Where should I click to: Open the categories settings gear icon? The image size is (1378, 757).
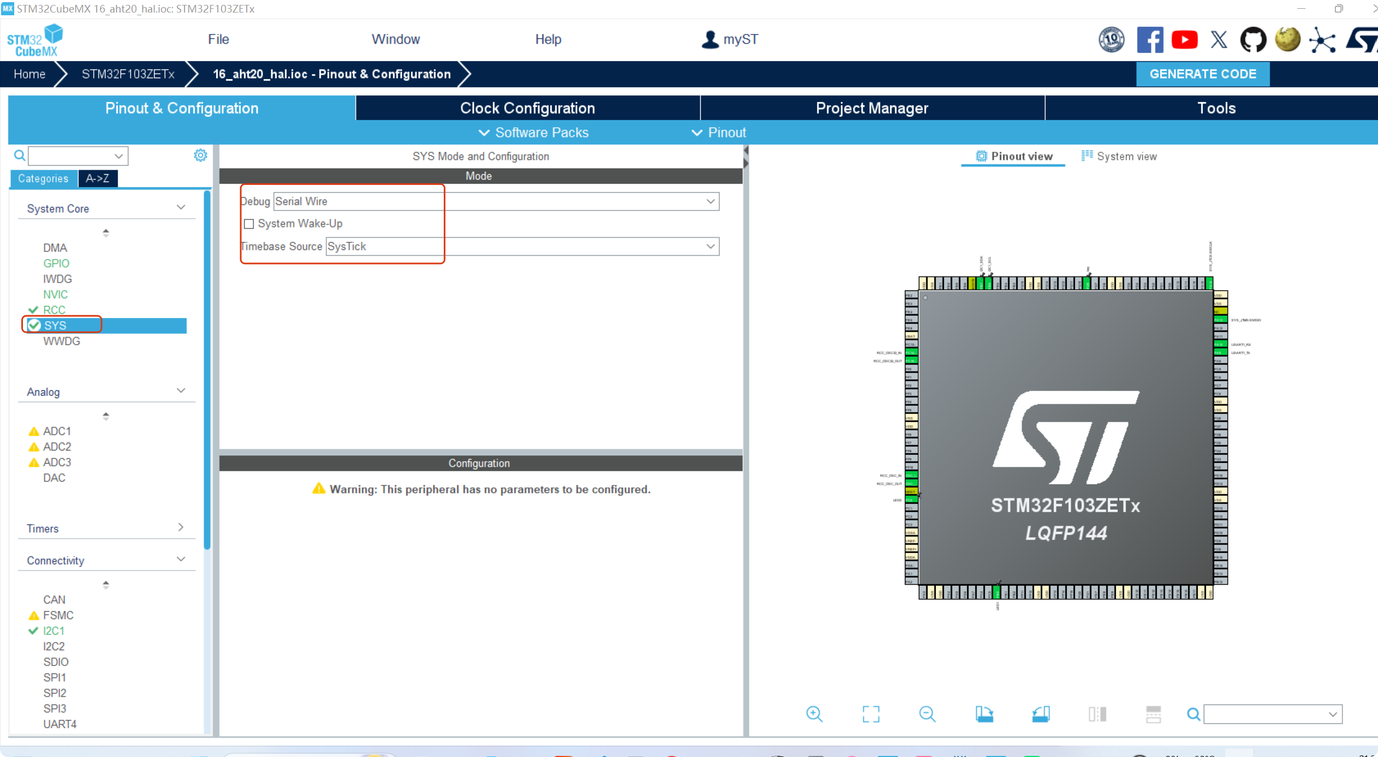pyautogui.click(x=200, y=155)
